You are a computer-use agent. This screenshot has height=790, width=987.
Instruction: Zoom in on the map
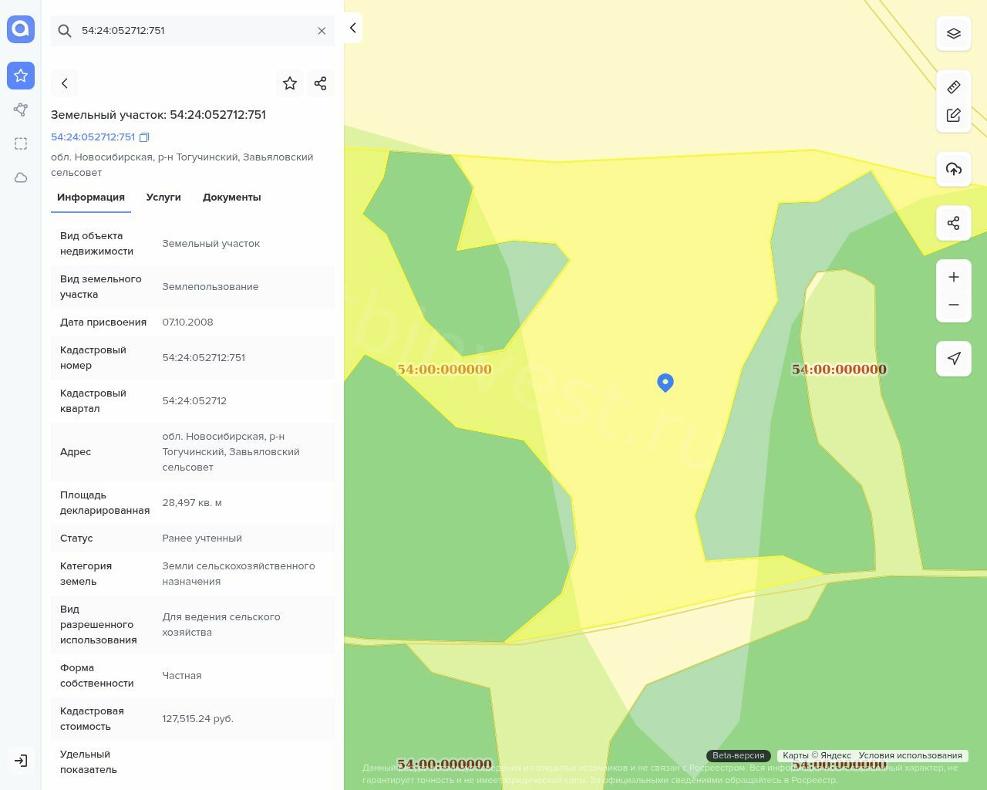(953, 277)
